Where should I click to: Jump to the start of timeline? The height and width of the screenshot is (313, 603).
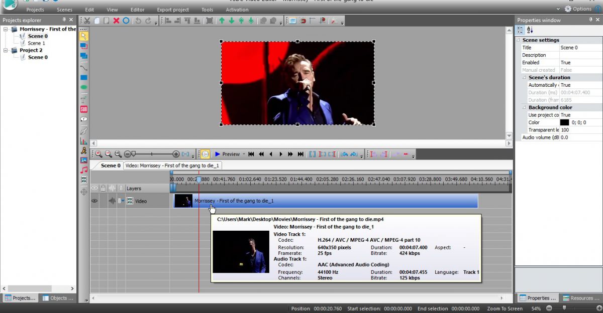[251, 154]
